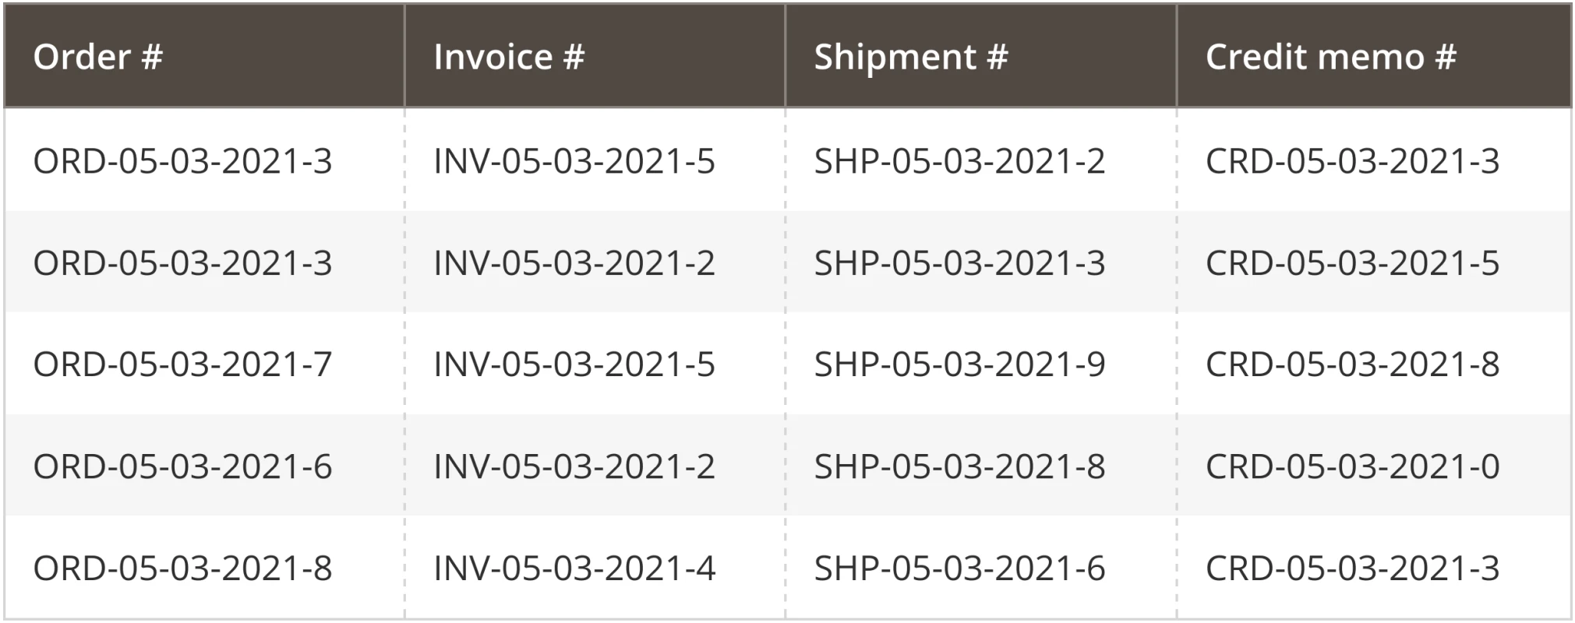Open shipment SHP-05-03-2021-6

pyautogui.click(x=959, y=568)
